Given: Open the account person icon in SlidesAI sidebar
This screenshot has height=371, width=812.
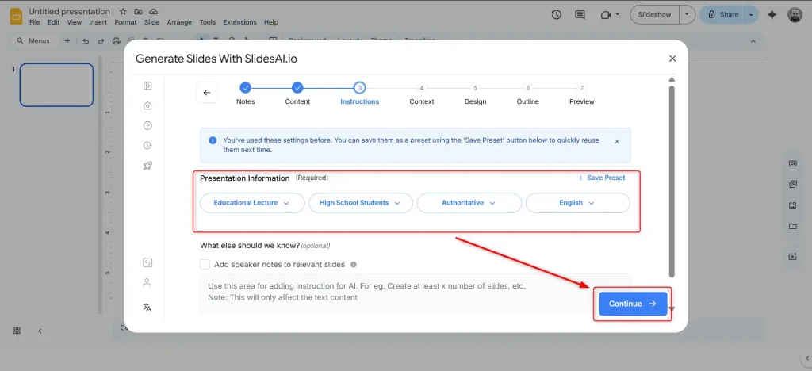Looking at the screenshot, I should (147, 282).
